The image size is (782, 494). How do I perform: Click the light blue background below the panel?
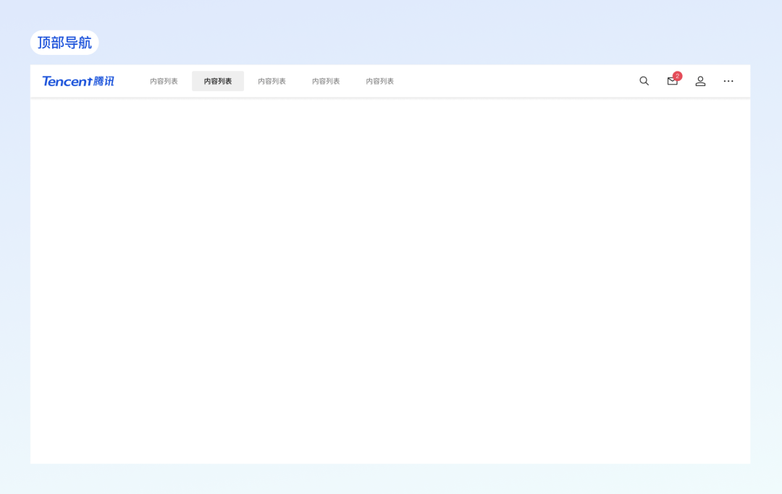click(391, 479)
